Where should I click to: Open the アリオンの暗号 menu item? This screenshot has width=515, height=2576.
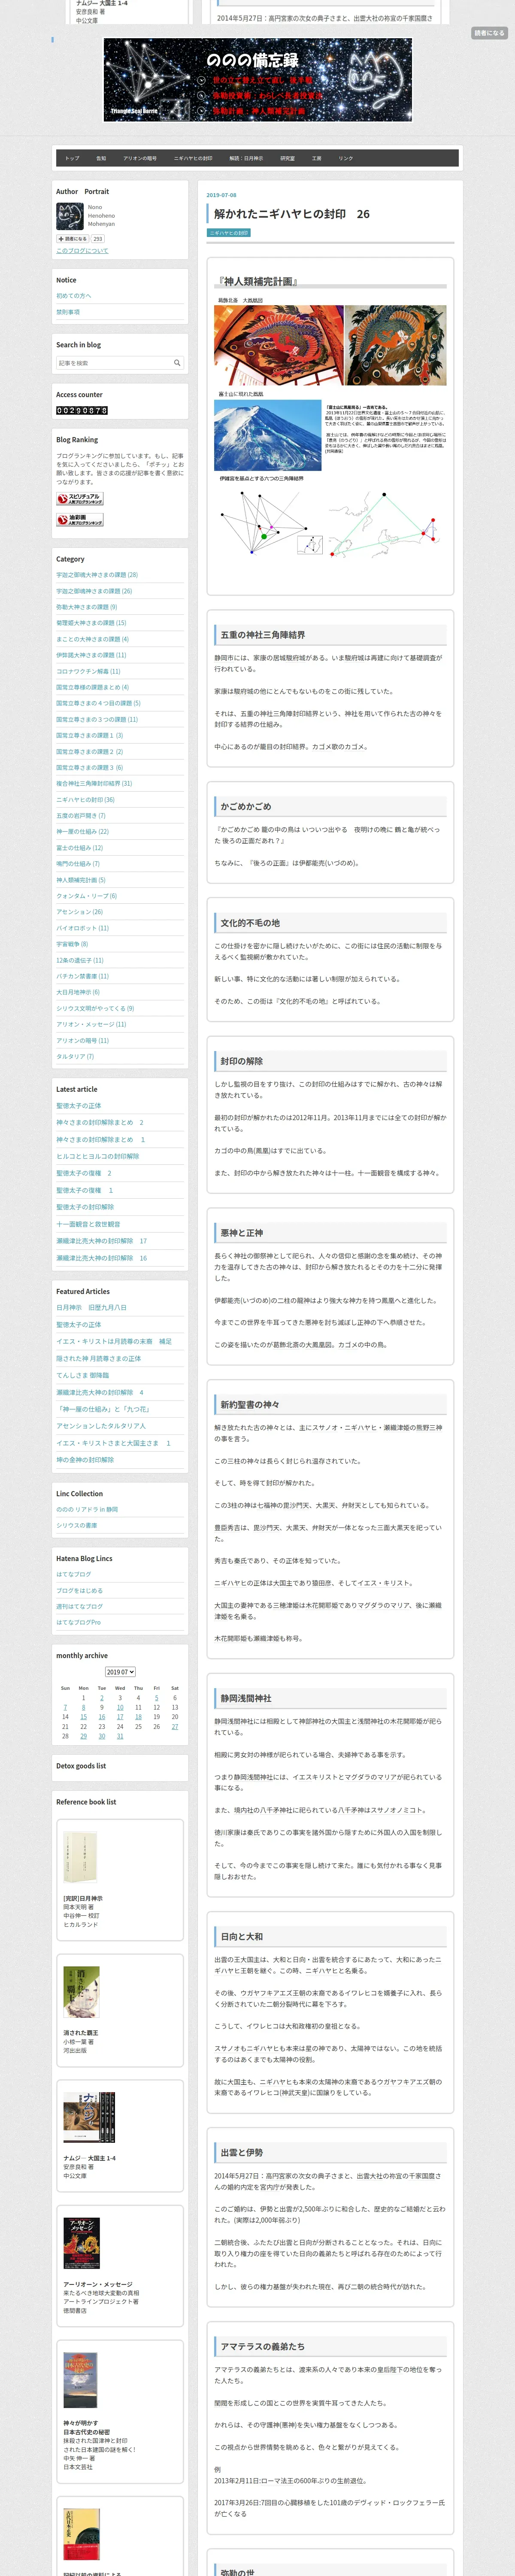pyautogui.click(x=140, y=158)
